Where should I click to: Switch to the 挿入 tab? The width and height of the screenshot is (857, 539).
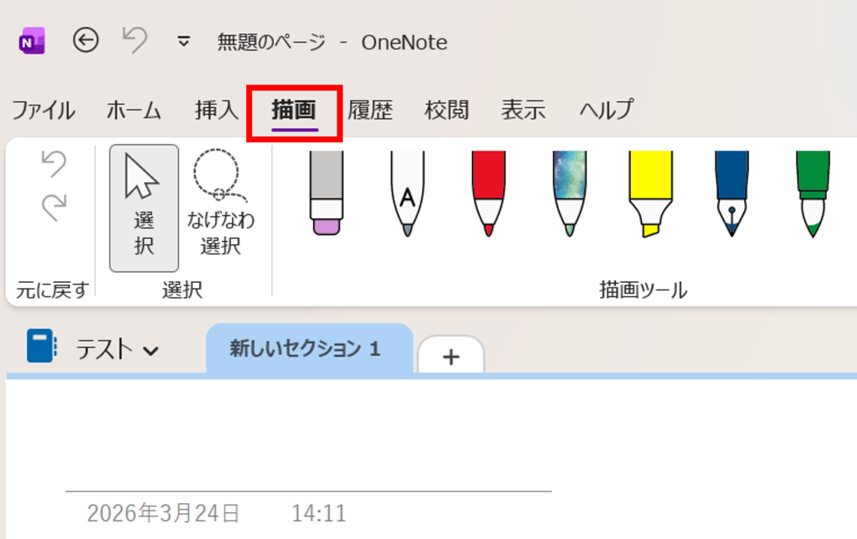(217, 110)
